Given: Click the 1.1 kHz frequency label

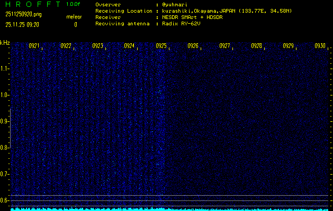Looking at the screenshot, I should coord(5,69).
